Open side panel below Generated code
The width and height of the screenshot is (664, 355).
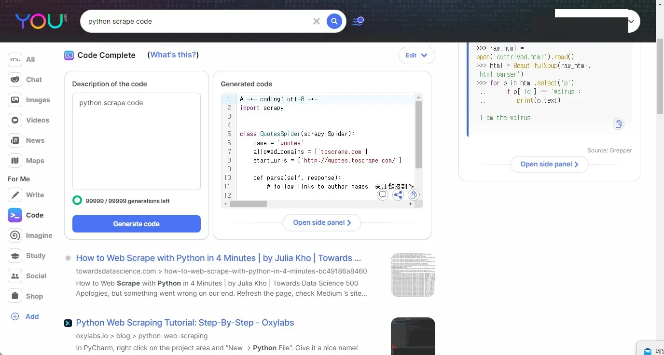(x=322, y=223)
